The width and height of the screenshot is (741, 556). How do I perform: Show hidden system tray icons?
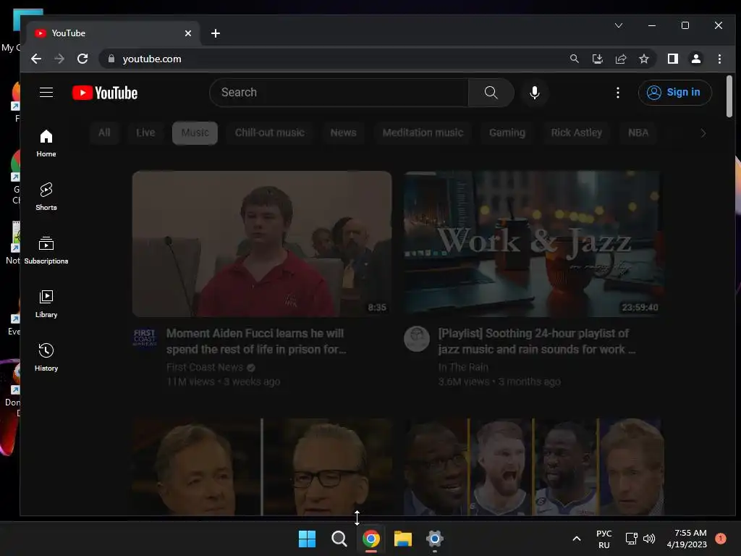577,539
